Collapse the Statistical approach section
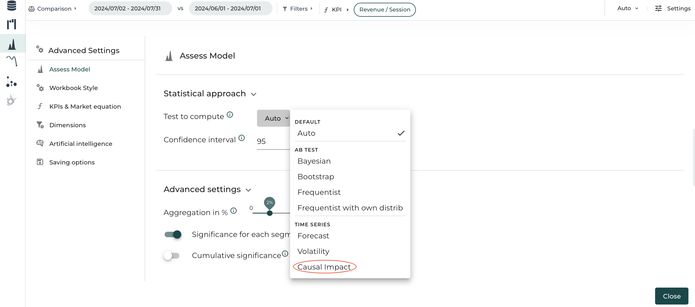695x307 pixels. [254, 94]
